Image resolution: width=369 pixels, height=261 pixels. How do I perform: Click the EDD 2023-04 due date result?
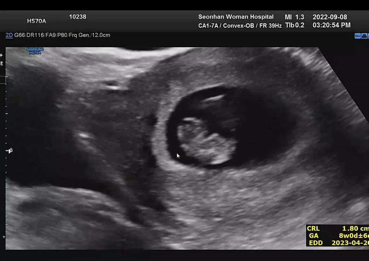[350, 243]
